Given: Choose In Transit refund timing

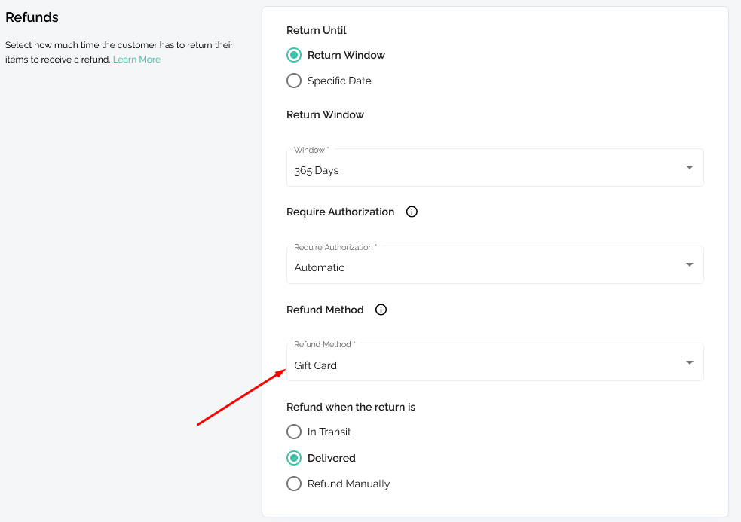Looking at the screenshot, I should (x=294, y=432).
